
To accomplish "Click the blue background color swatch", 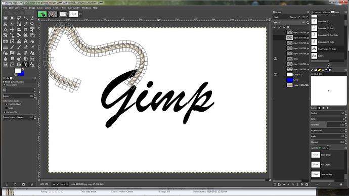I will pyautogui.click(x=21, y=74).
